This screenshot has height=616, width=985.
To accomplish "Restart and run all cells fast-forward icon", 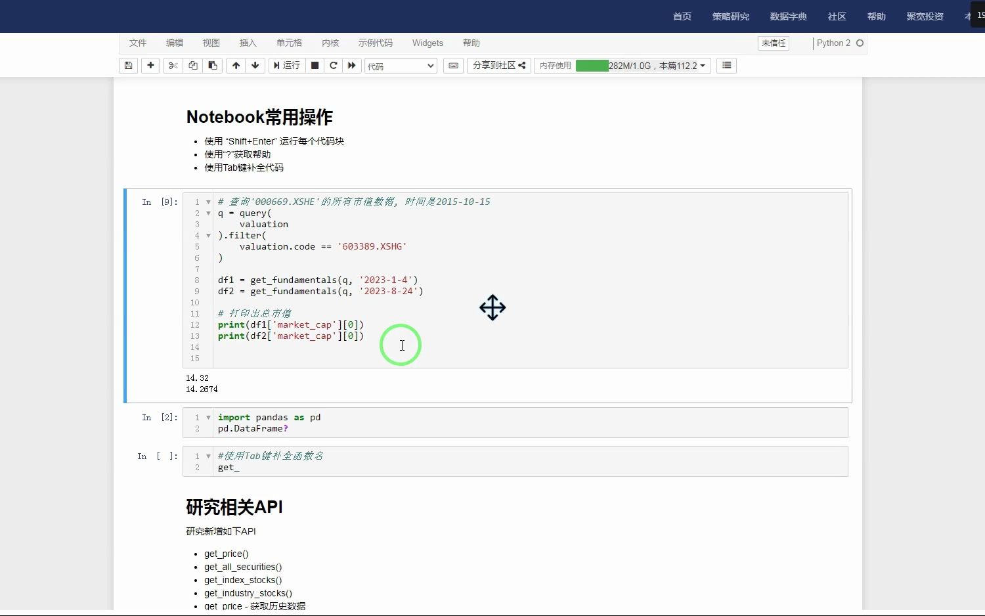I will pos(352,66).
